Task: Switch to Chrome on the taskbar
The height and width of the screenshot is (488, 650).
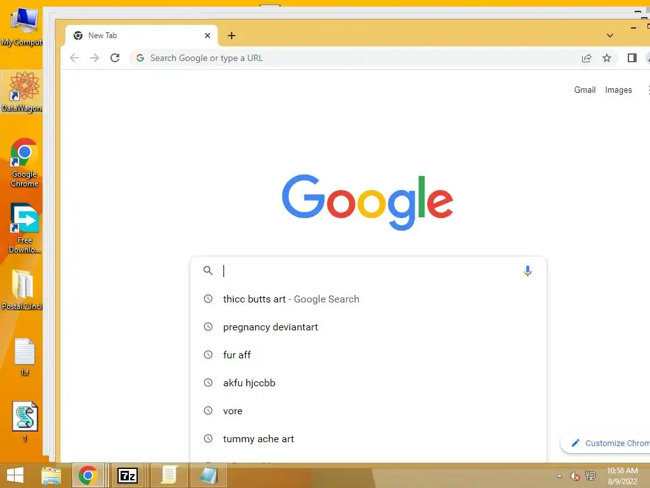Action: pyautogui.click(x=88, y=475)
